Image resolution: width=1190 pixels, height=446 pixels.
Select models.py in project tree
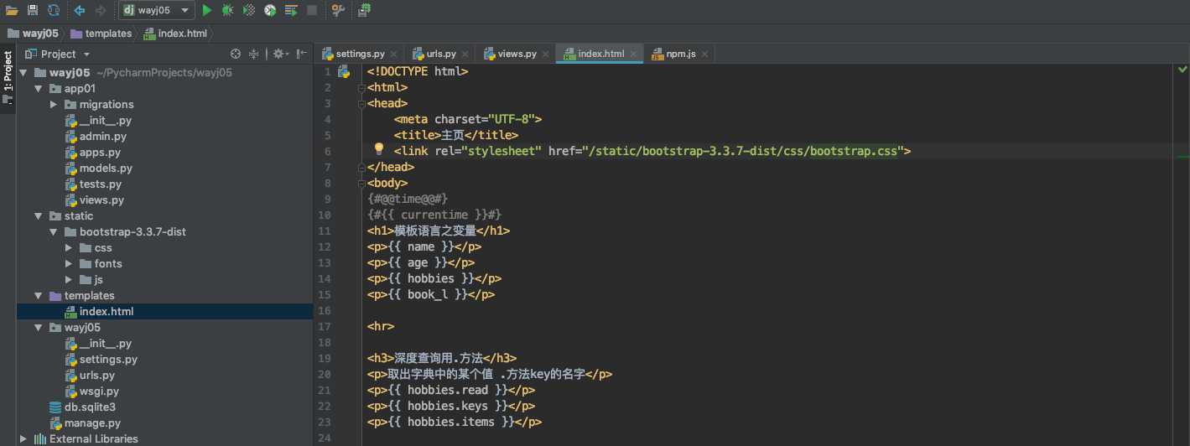pos(99,169)
